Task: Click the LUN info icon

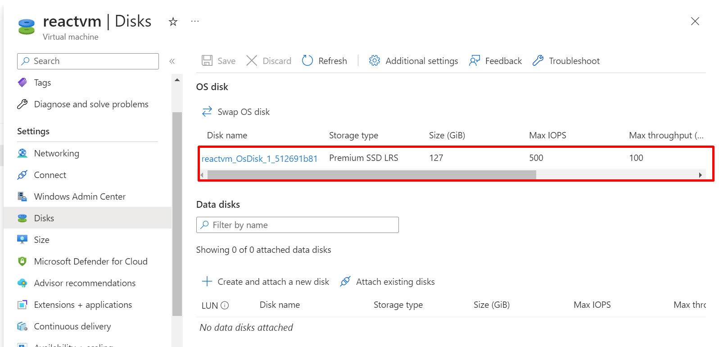Action: tap(225, 306)
